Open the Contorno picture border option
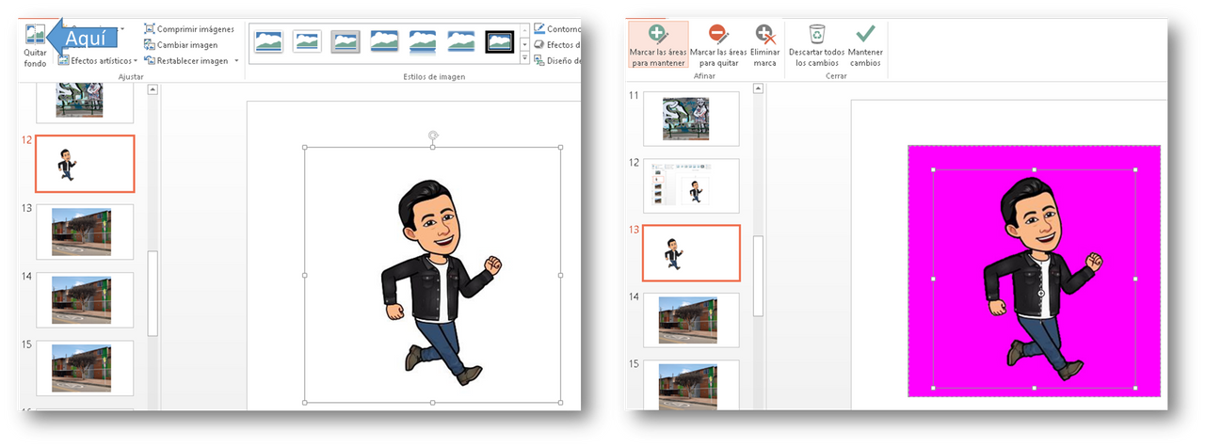This screenshot has width=1205, height=448. point(557,29)
